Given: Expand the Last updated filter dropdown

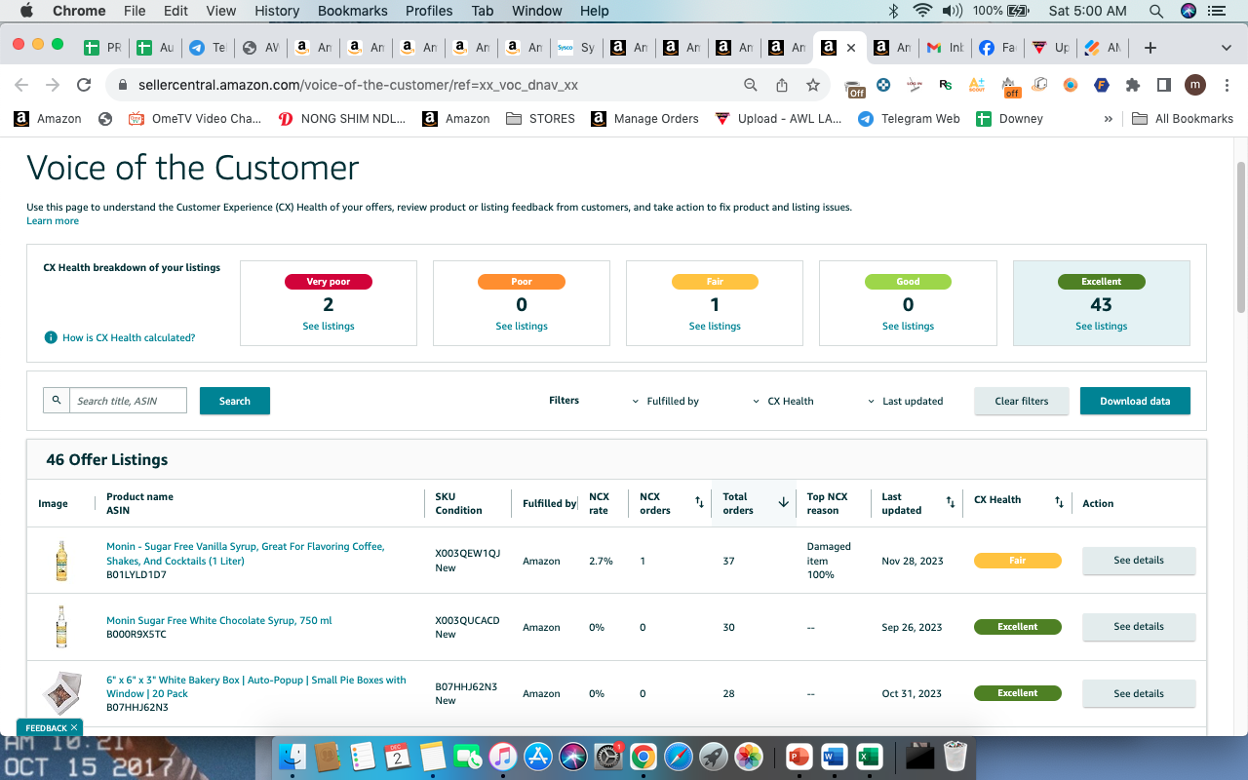Looking at the screenshot, I should [906, 401].
